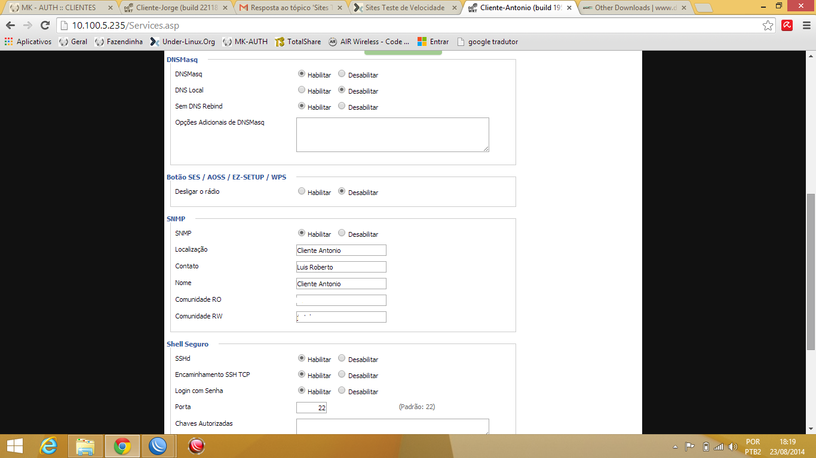Open the Fazendinha bookmark
The height and width of the screenshot is (458, 816).
pos(118,42)
